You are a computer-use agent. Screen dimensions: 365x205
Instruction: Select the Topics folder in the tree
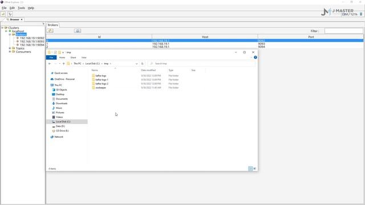[20, 48]
